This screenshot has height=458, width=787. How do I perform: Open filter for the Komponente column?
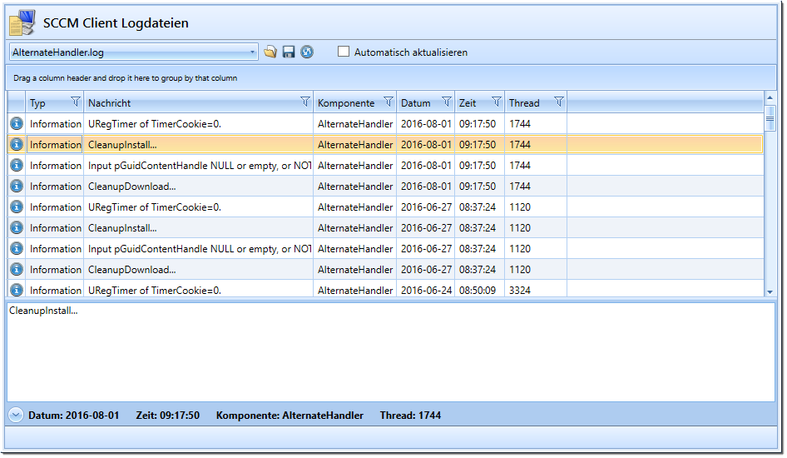[x=388, y=102]
